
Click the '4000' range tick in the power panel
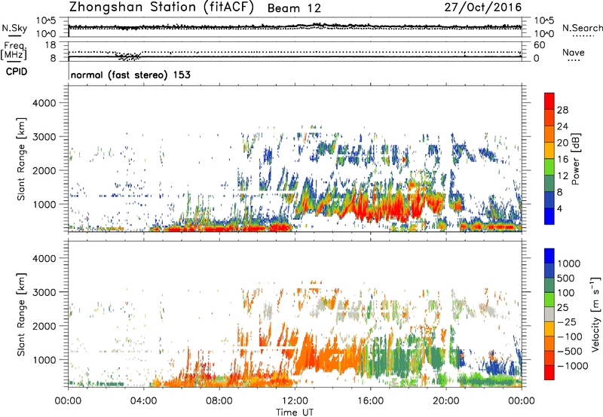click(44, 103)
